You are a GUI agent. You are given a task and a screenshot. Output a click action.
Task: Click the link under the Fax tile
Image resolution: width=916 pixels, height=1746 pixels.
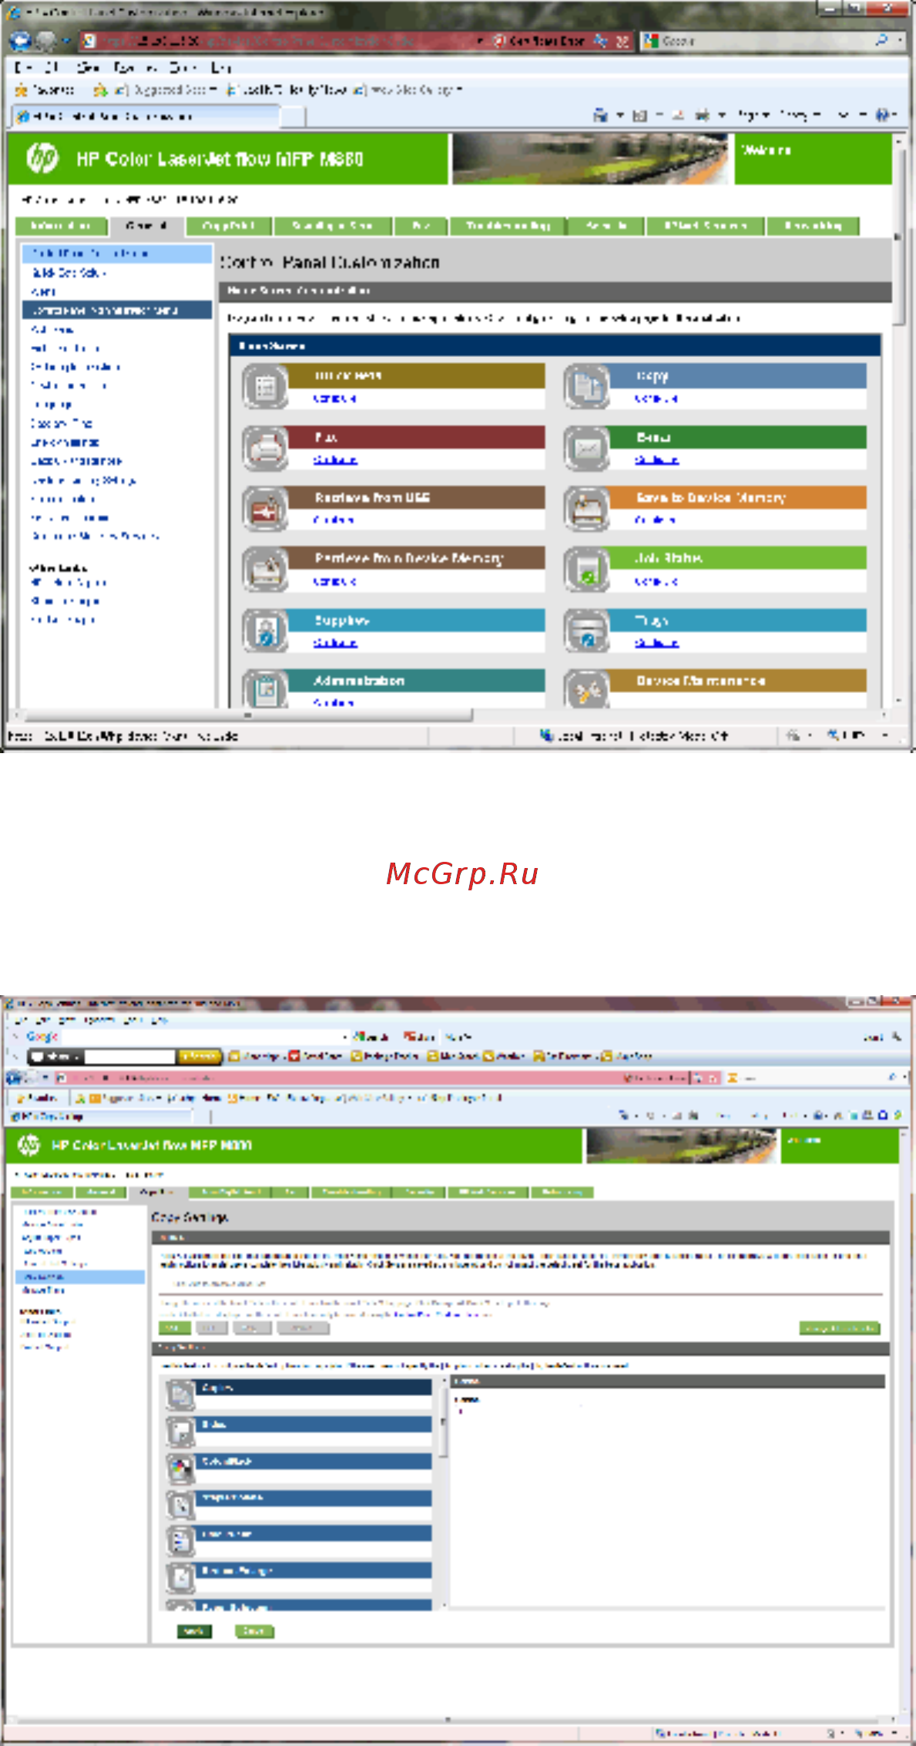click(335, 459)
